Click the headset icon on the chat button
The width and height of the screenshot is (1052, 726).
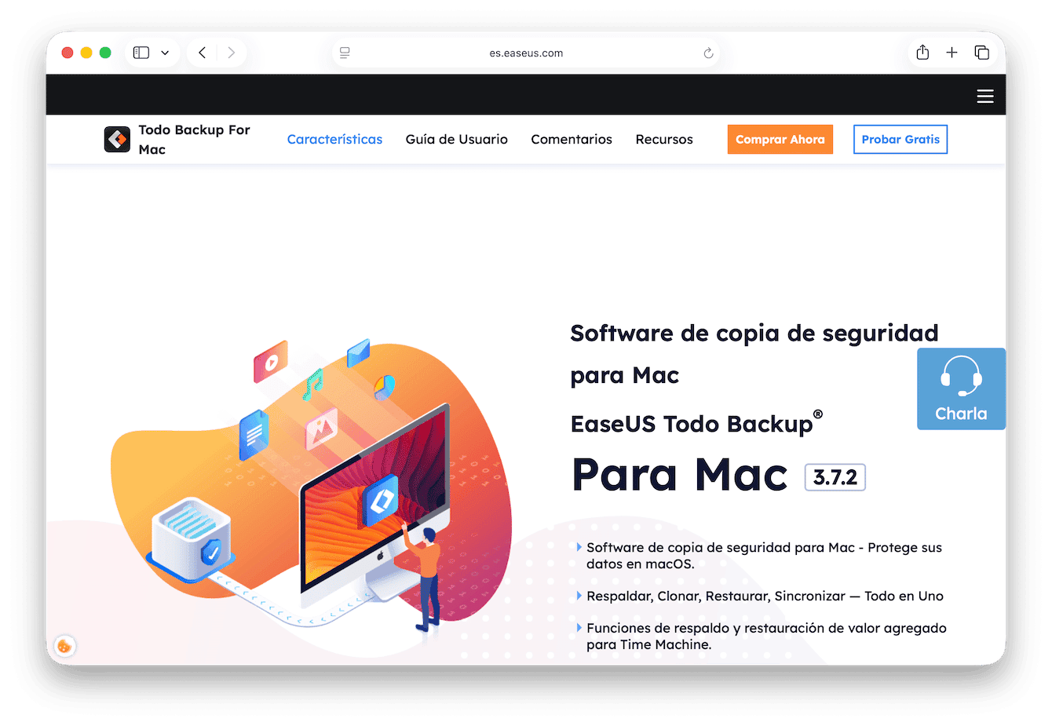(x=961, y=377)
